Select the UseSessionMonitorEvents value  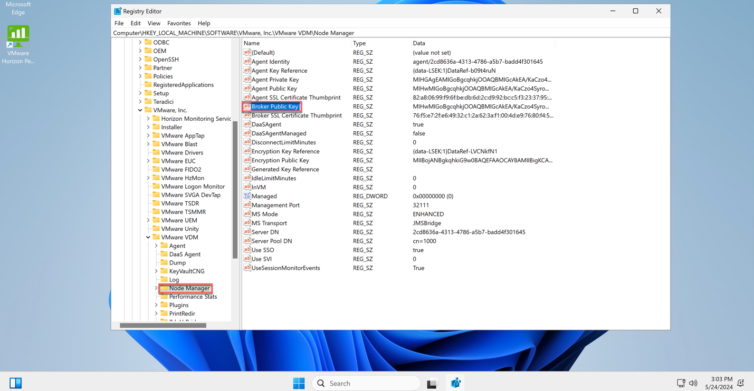pos(285,268)
